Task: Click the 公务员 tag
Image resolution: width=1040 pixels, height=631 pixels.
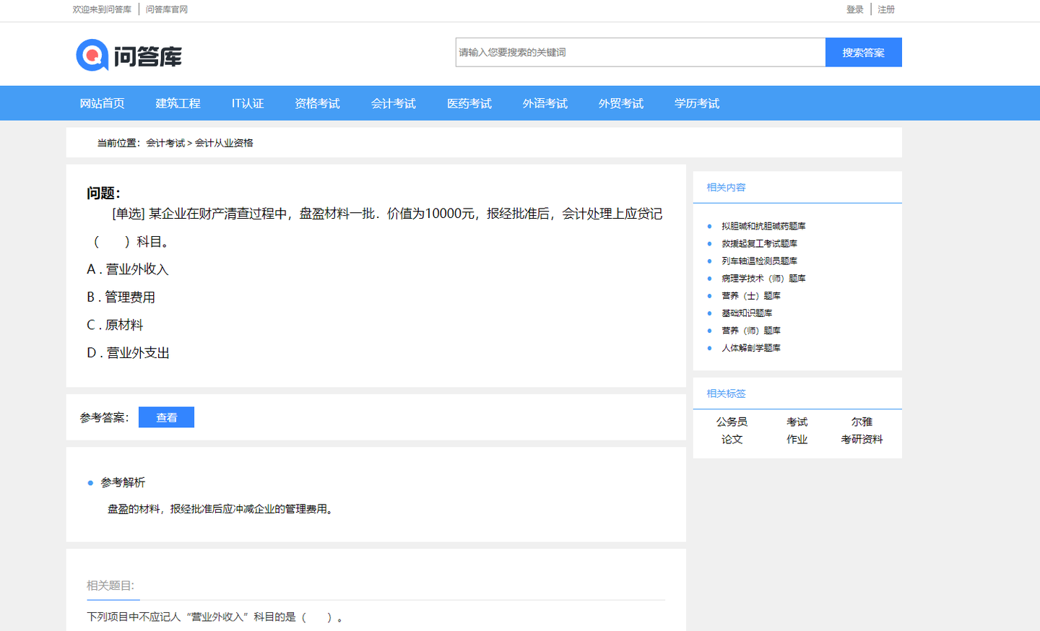Action: [x=732, y=422]
